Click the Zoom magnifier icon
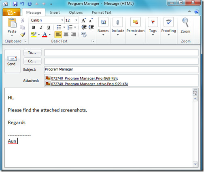This screenshot has width=204, height=172. pyautogui.click(x=185, y=23)
